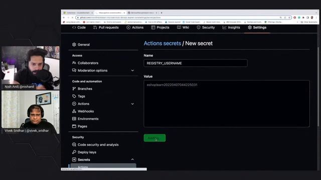Open Environments settings
The height and width of the screenshot is (180, 321).
pyautogui.click(x=85, y=119)
